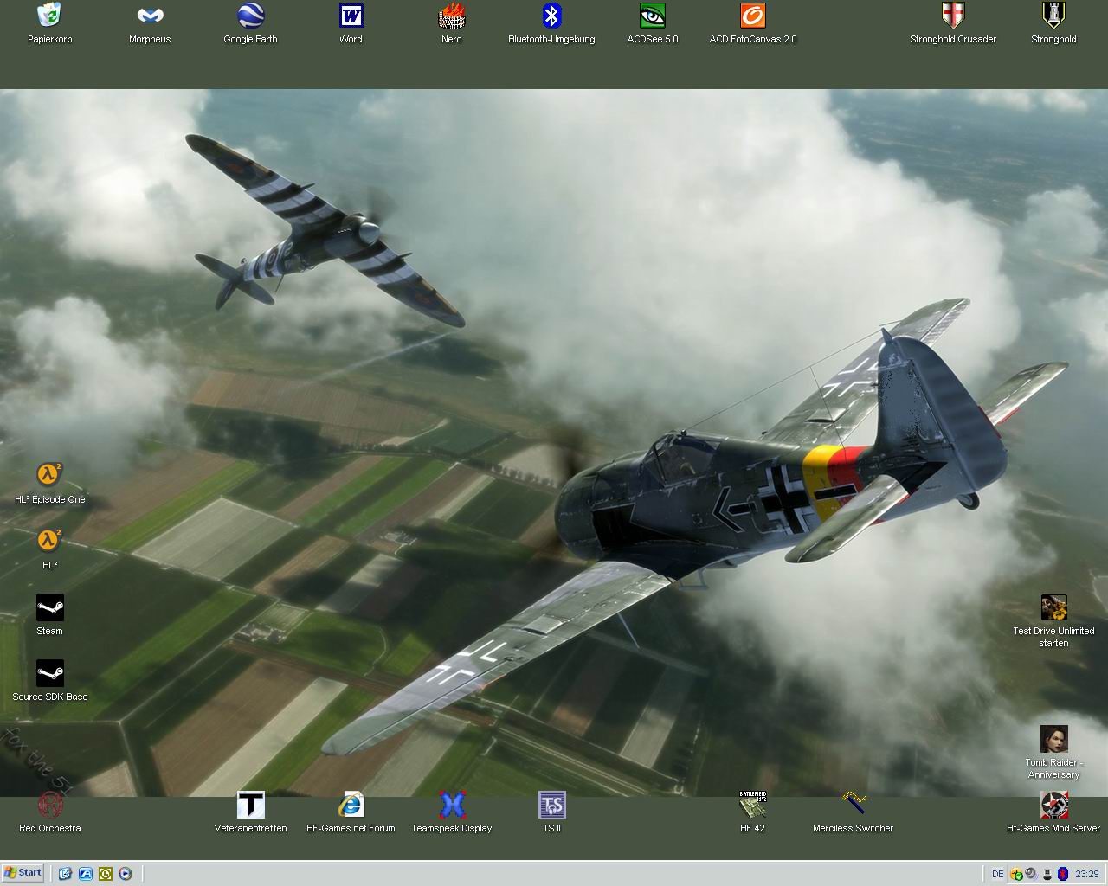Click the olive clock quick launch icon
This screenshot has height=886, width=1108.
click(x=105, y=874)
